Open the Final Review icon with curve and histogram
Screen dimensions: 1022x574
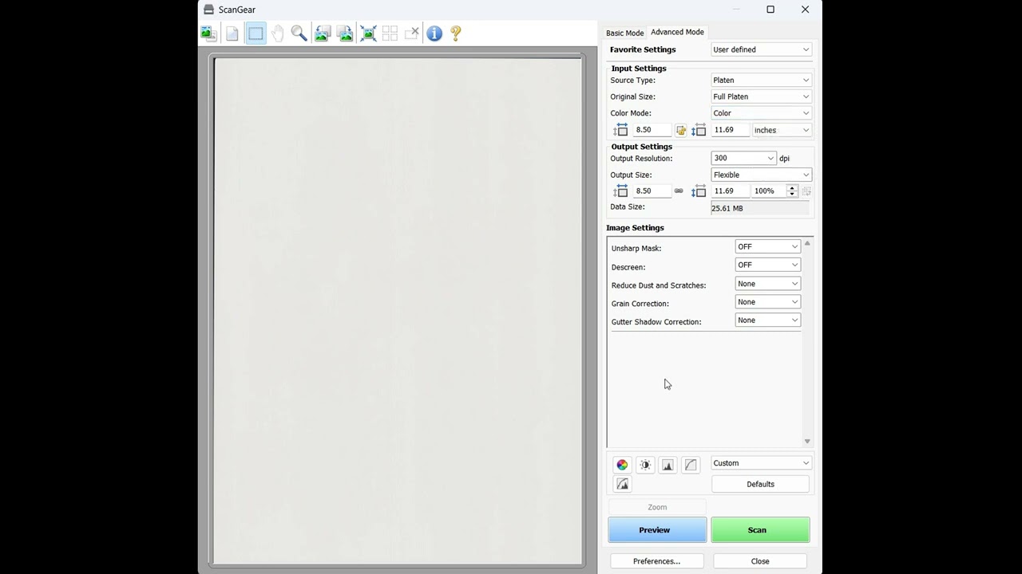click(622, 484)
